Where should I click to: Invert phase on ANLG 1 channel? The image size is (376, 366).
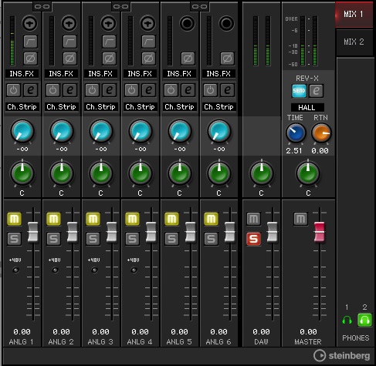(30, 59)
